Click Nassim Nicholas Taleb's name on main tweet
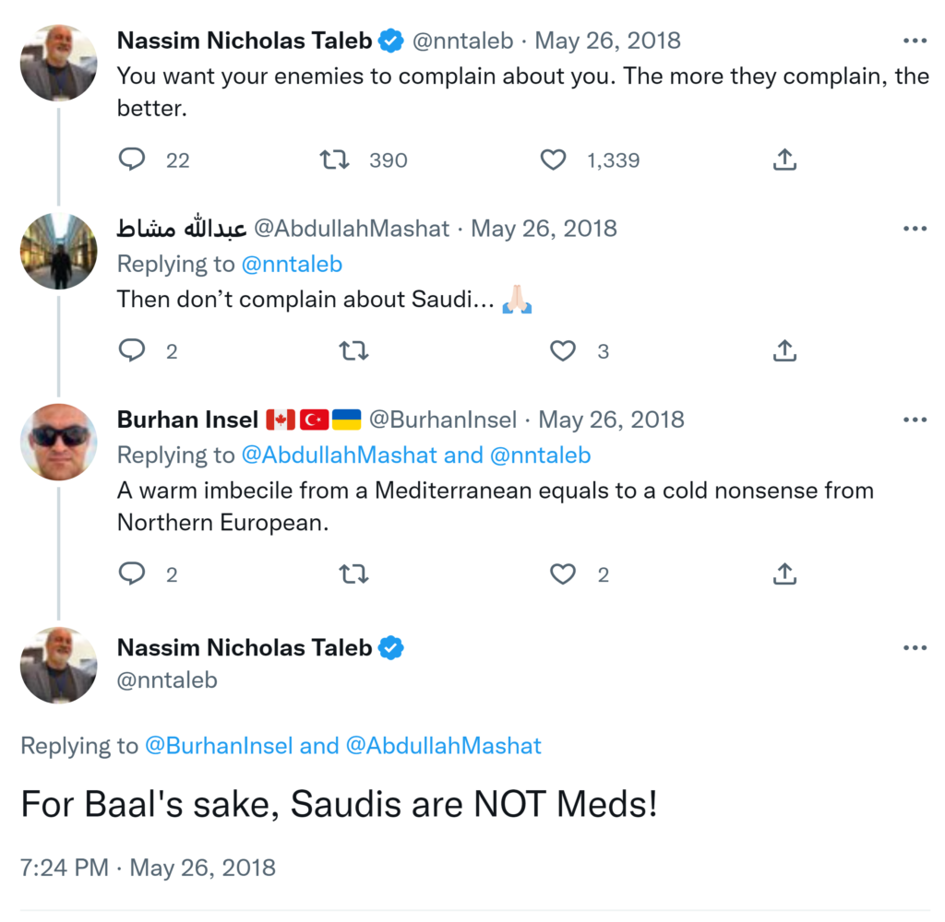This screenshot has height=922, width=945. (x=245, y=648)
